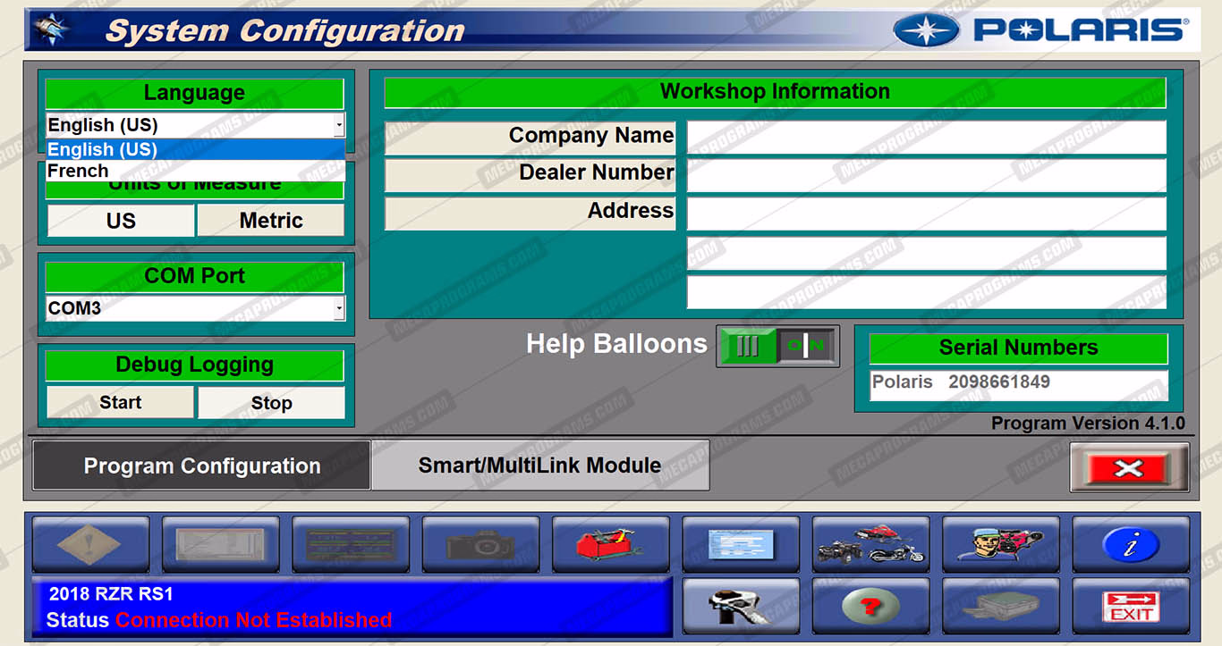Click the 2018 RZR RS1 vehicle text
The image size is (1222, 646).
(111, 594)
